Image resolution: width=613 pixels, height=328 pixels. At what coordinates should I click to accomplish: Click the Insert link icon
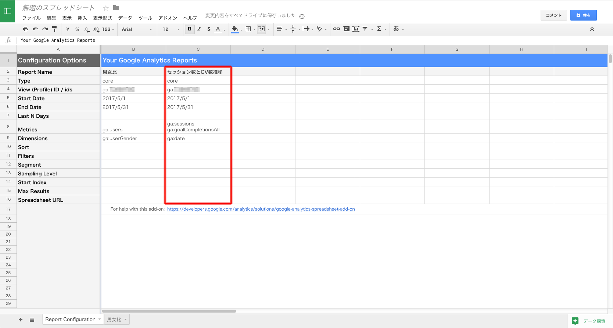pyautogui.click(x=336, y=29)
